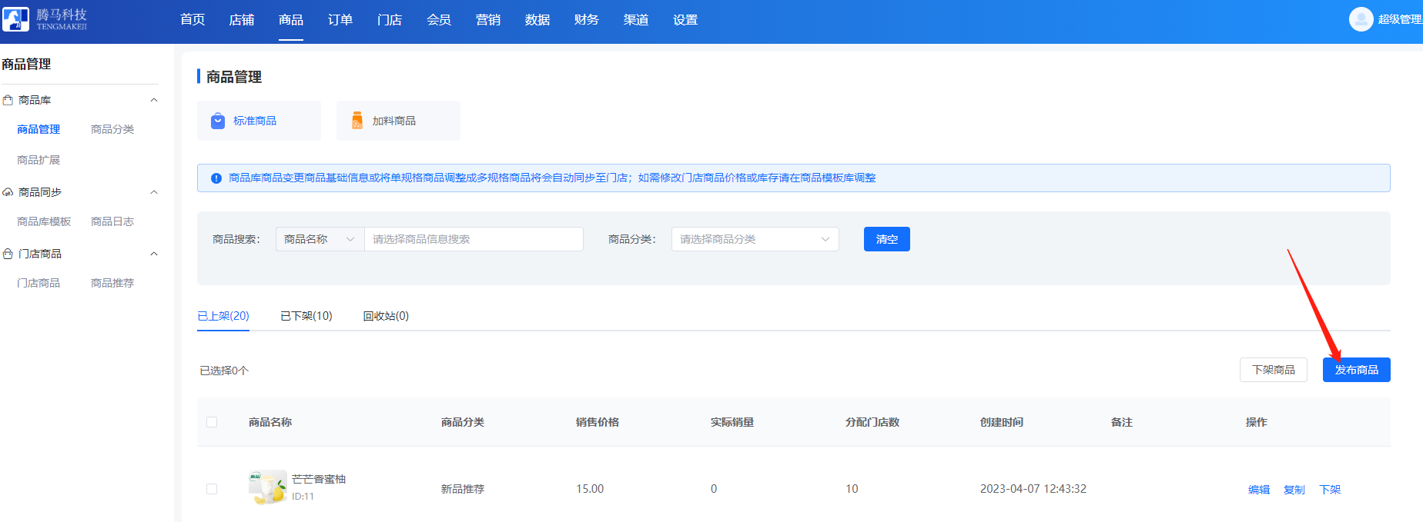Click the 分配门店数 column header
Screen dimensions: 1423x522
[x=872, y=422]
